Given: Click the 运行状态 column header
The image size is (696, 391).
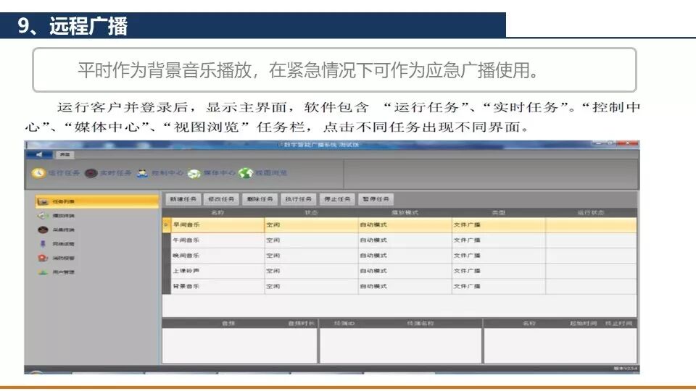Looking at the screenshot, I should tap(591, 213).
